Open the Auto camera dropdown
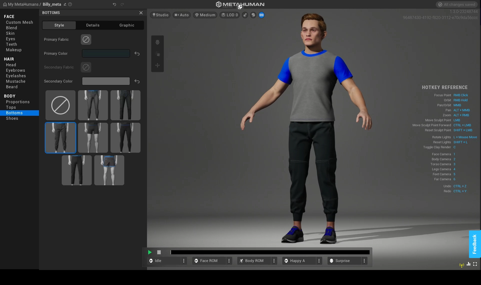The height and width of the screenshot is (285, 481). click(182, 15)
